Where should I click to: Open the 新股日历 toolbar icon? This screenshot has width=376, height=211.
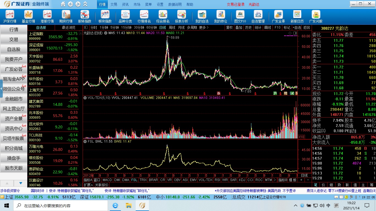click(297, 17)
